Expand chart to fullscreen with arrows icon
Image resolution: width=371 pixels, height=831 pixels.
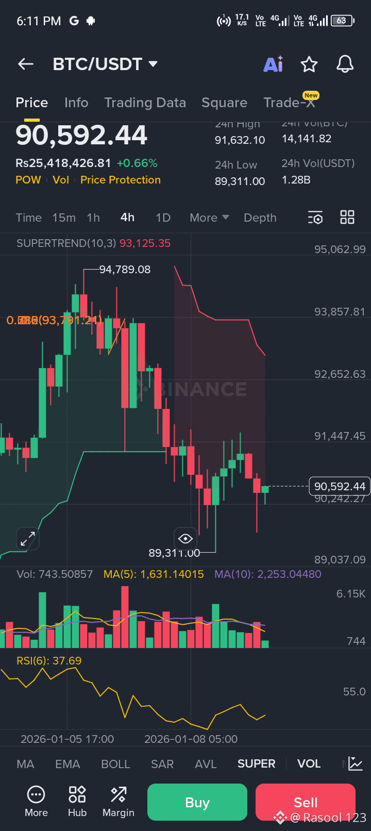click(28, 539)
